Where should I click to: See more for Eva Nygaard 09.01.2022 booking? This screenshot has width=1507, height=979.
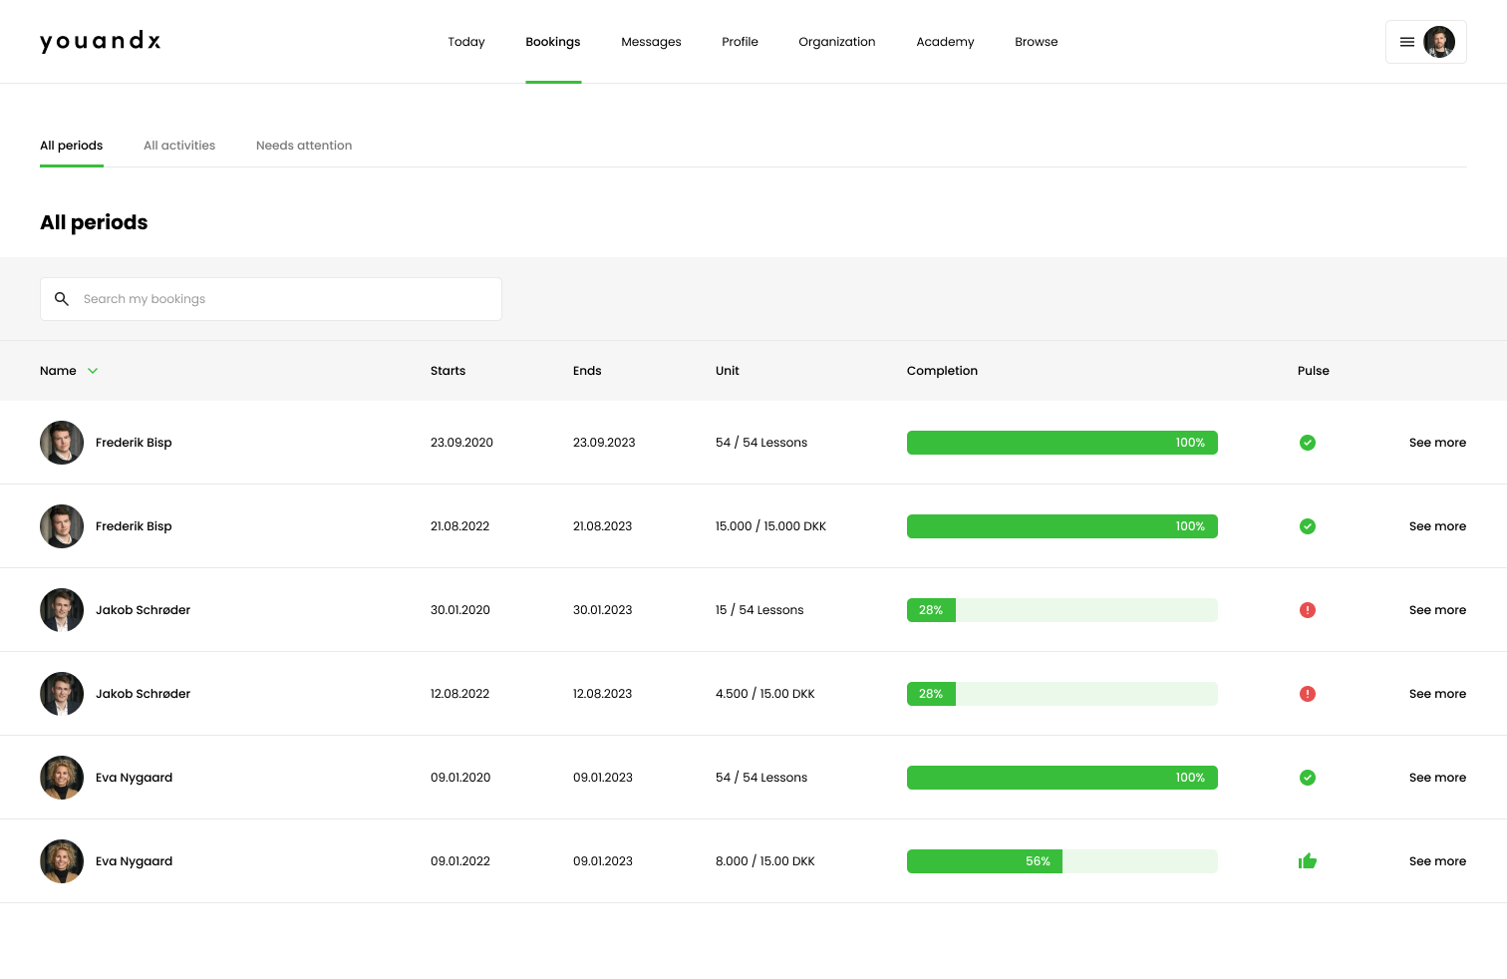[x=1437, y=861]
